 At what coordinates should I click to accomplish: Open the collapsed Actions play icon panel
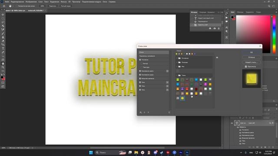[227, 18]
